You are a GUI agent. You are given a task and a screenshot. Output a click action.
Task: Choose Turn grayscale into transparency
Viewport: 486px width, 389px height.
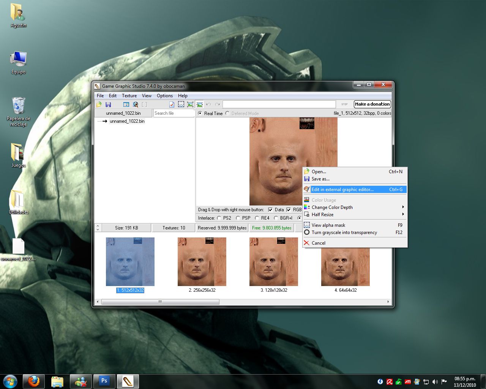(x=355, y=232)
